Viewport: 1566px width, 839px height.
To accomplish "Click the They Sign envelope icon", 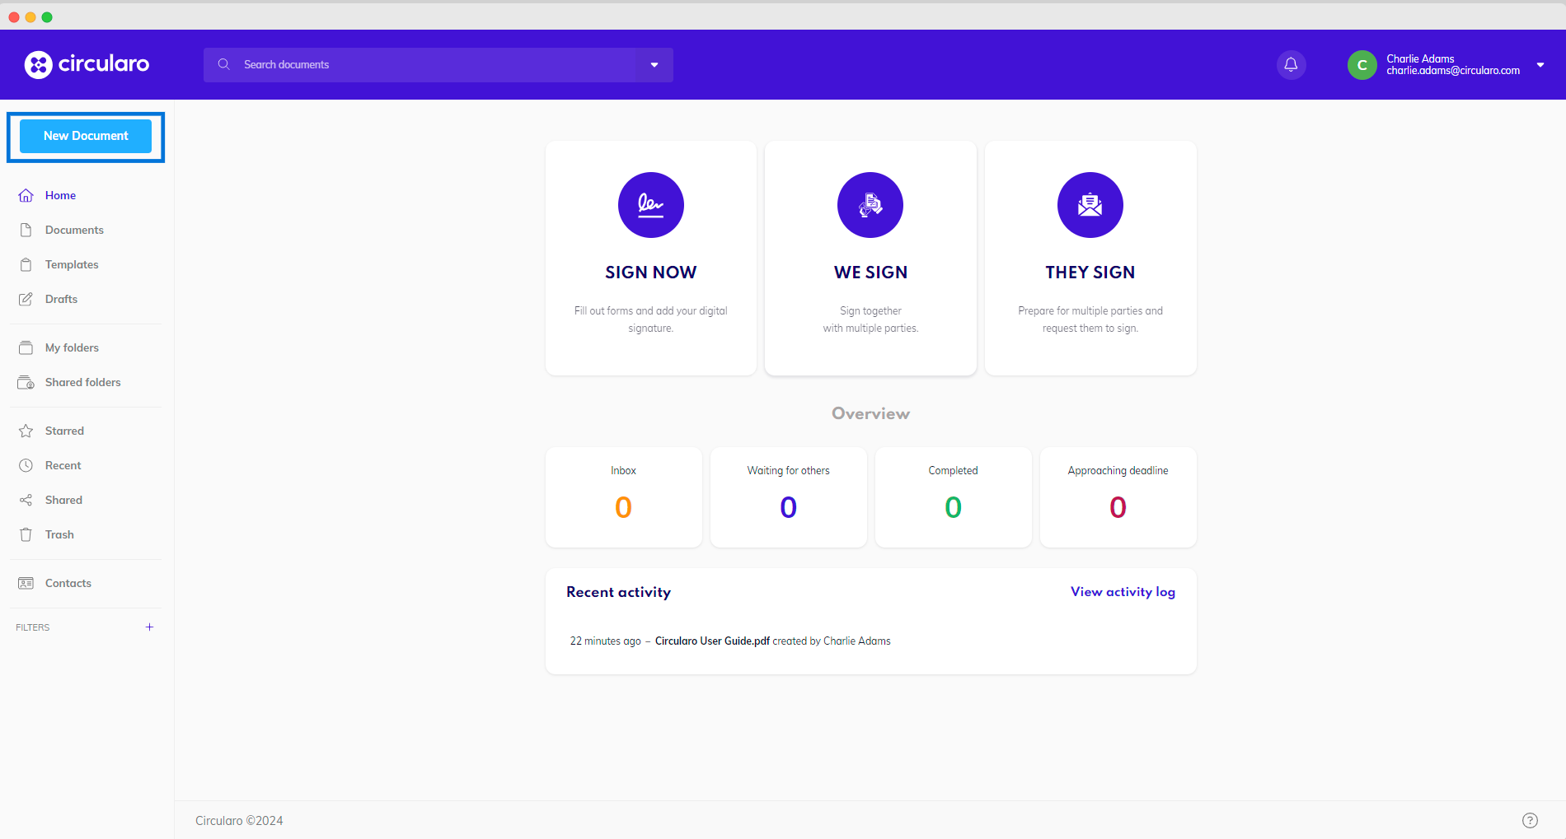I will pos(1090,205).
